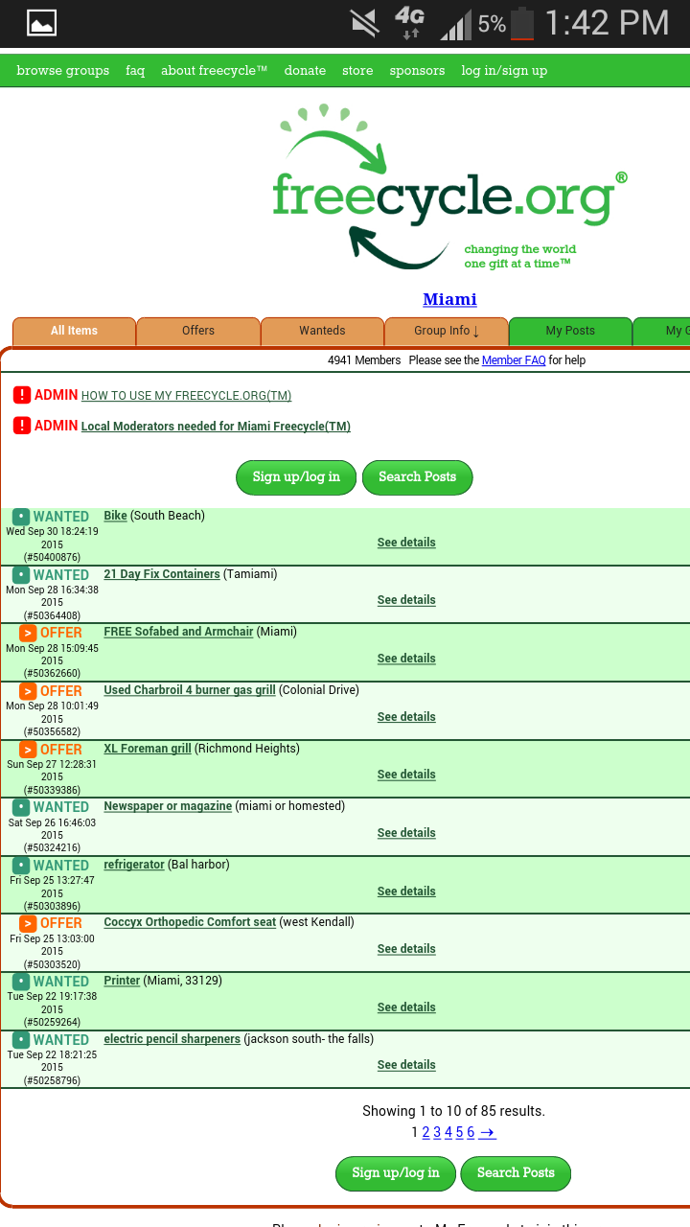See details for XL Foreman grill

pyautogui.click(x=406, y=775)
